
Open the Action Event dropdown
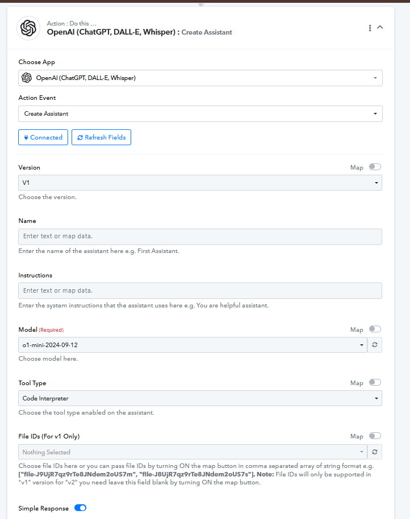pyautogui.click(x=200, y=113)
